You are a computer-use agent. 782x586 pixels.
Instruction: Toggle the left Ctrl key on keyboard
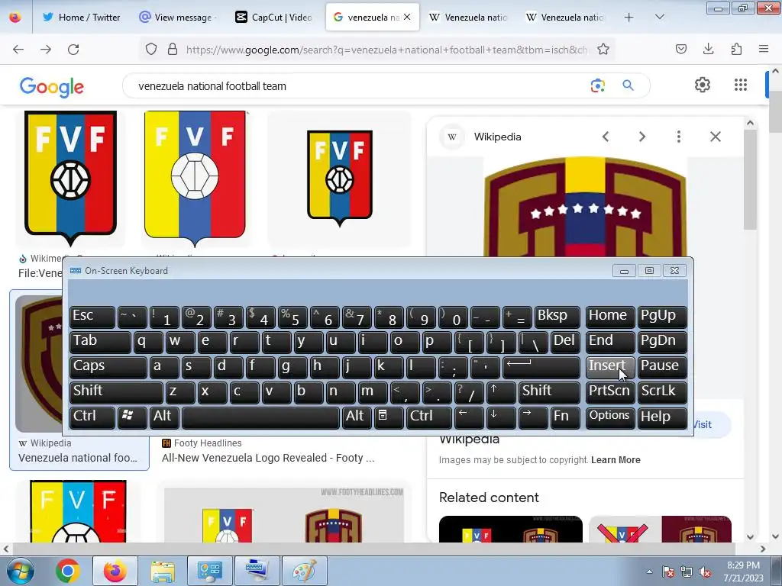(92, 417)
